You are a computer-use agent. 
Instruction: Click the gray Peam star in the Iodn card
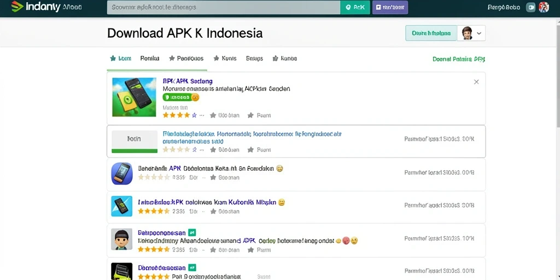pos(250,150)
